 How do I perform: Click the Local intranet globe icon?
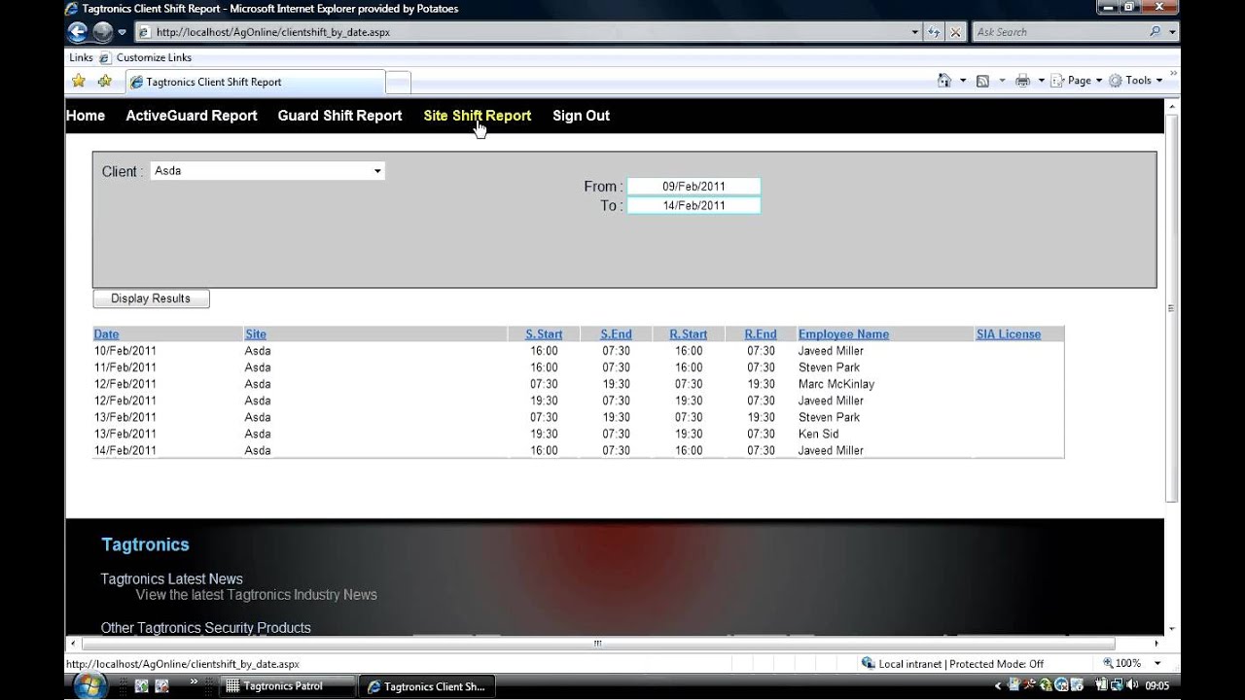pos(868,663)
